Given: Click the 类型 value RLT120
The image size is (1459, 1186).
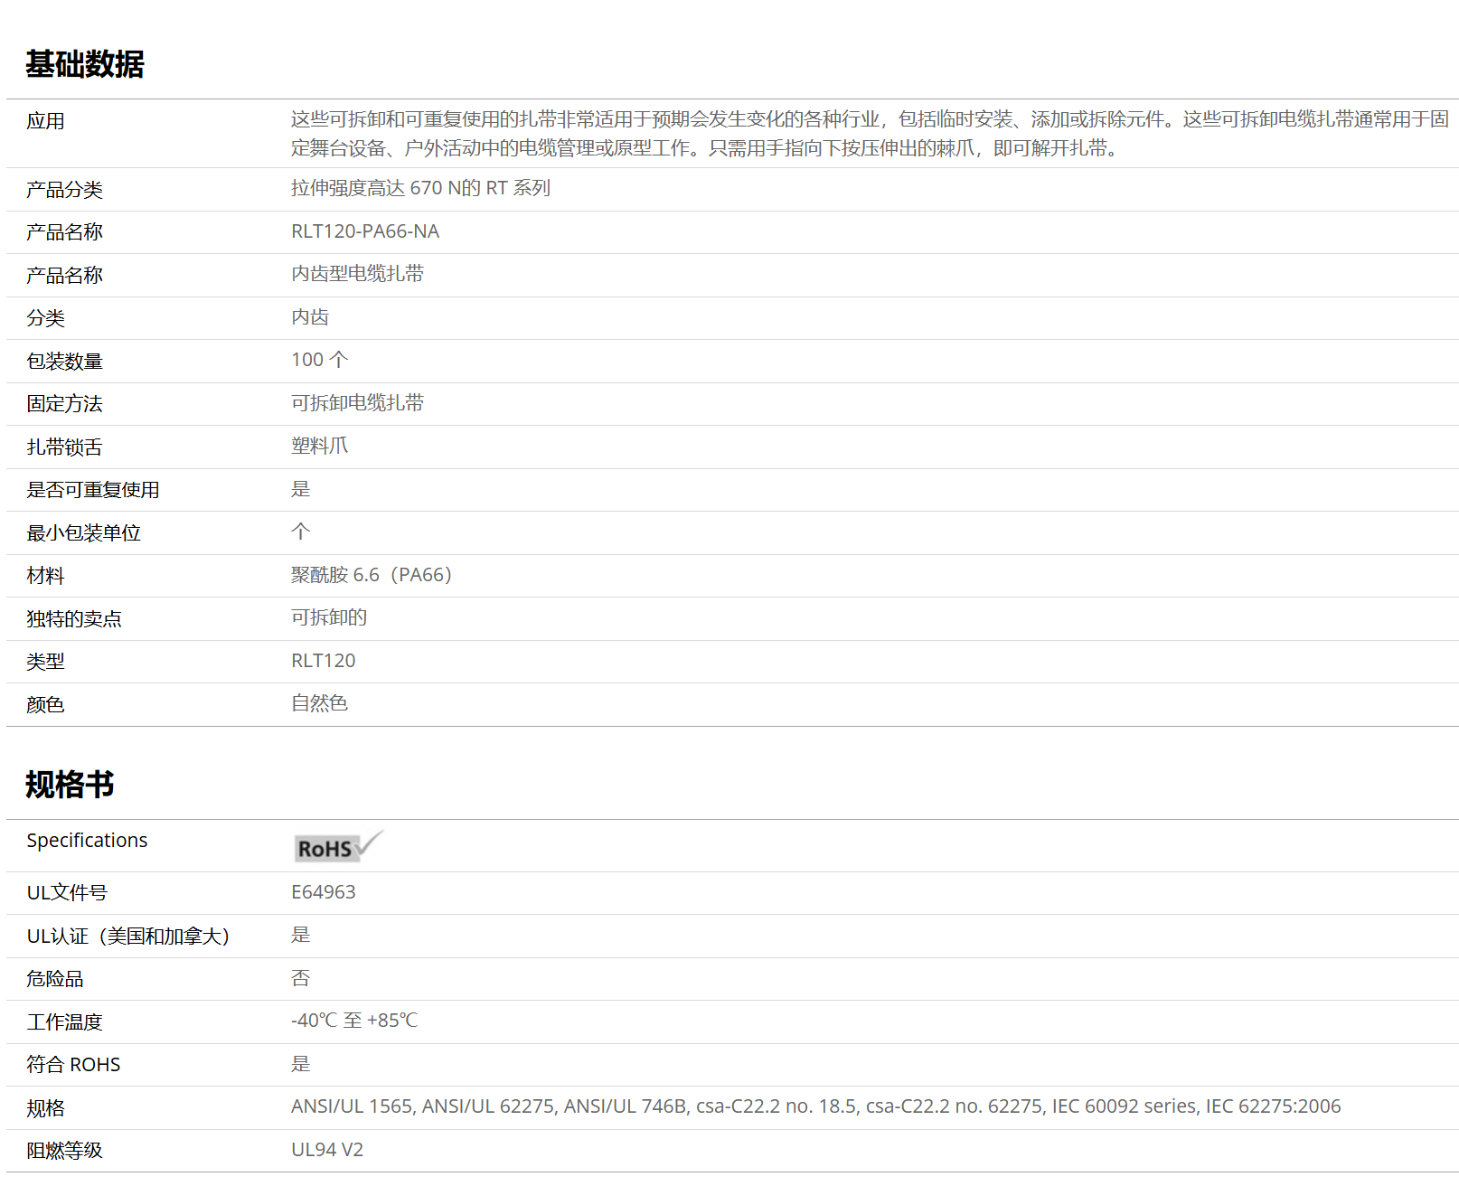Looking at the screenshot, I should pyautogui.click(x=323, y=661).
